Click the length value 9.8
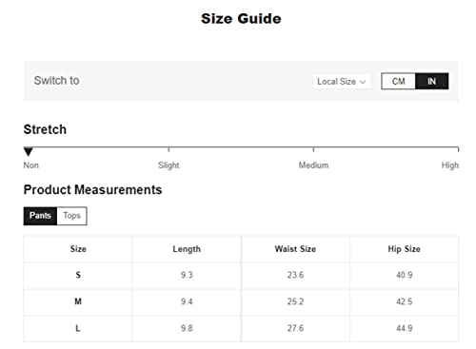 click(187, 328)
